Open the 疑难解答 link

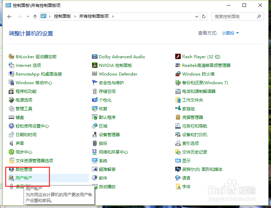(x=107, y=169)
